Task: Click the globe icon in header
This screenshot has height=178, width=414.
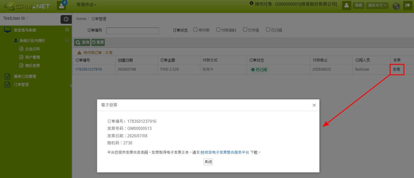Action: pos(396,6)
